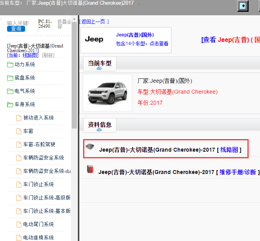Click the red 车型:大切诺基(Grand Cherokee) text
260x241 pixels.
tap(177, 92)
